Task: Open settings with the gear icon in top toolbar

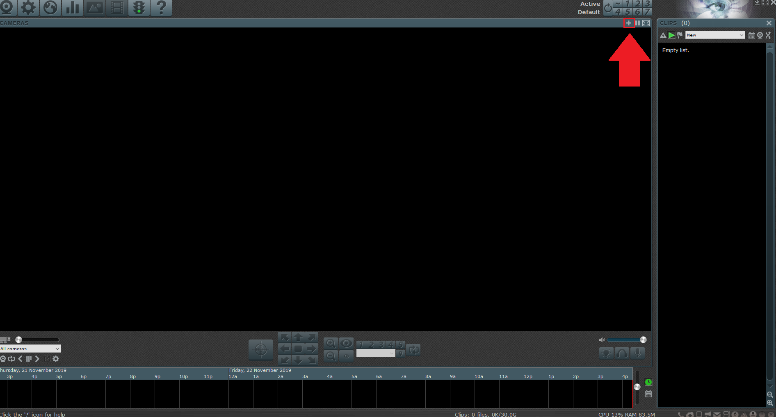Action: click(x=28, y=8)
